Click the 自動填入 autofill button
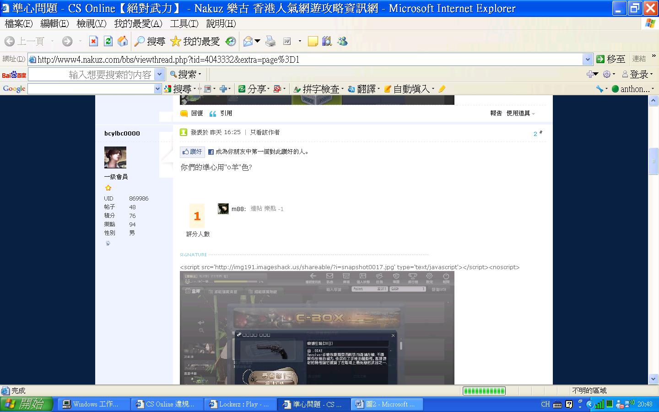Image resolution: width=659 pixels, height=412 pixels. coord(408,89)
